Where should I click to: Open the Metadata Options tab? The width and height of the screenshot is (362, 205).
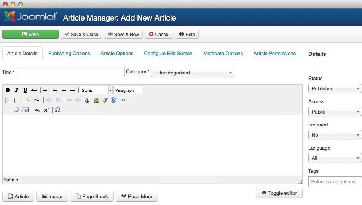pyautogui.click(x=223, y=54)
